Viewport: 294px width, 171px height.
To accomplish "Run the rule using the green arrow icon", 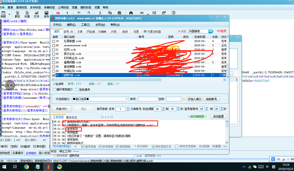I will 67,13.
